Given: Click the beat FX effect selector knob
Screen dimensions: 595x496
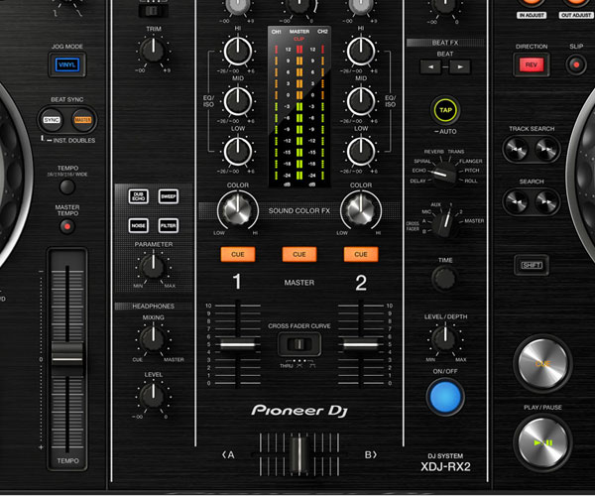Looking at the screenshot, I should point(444,174).
